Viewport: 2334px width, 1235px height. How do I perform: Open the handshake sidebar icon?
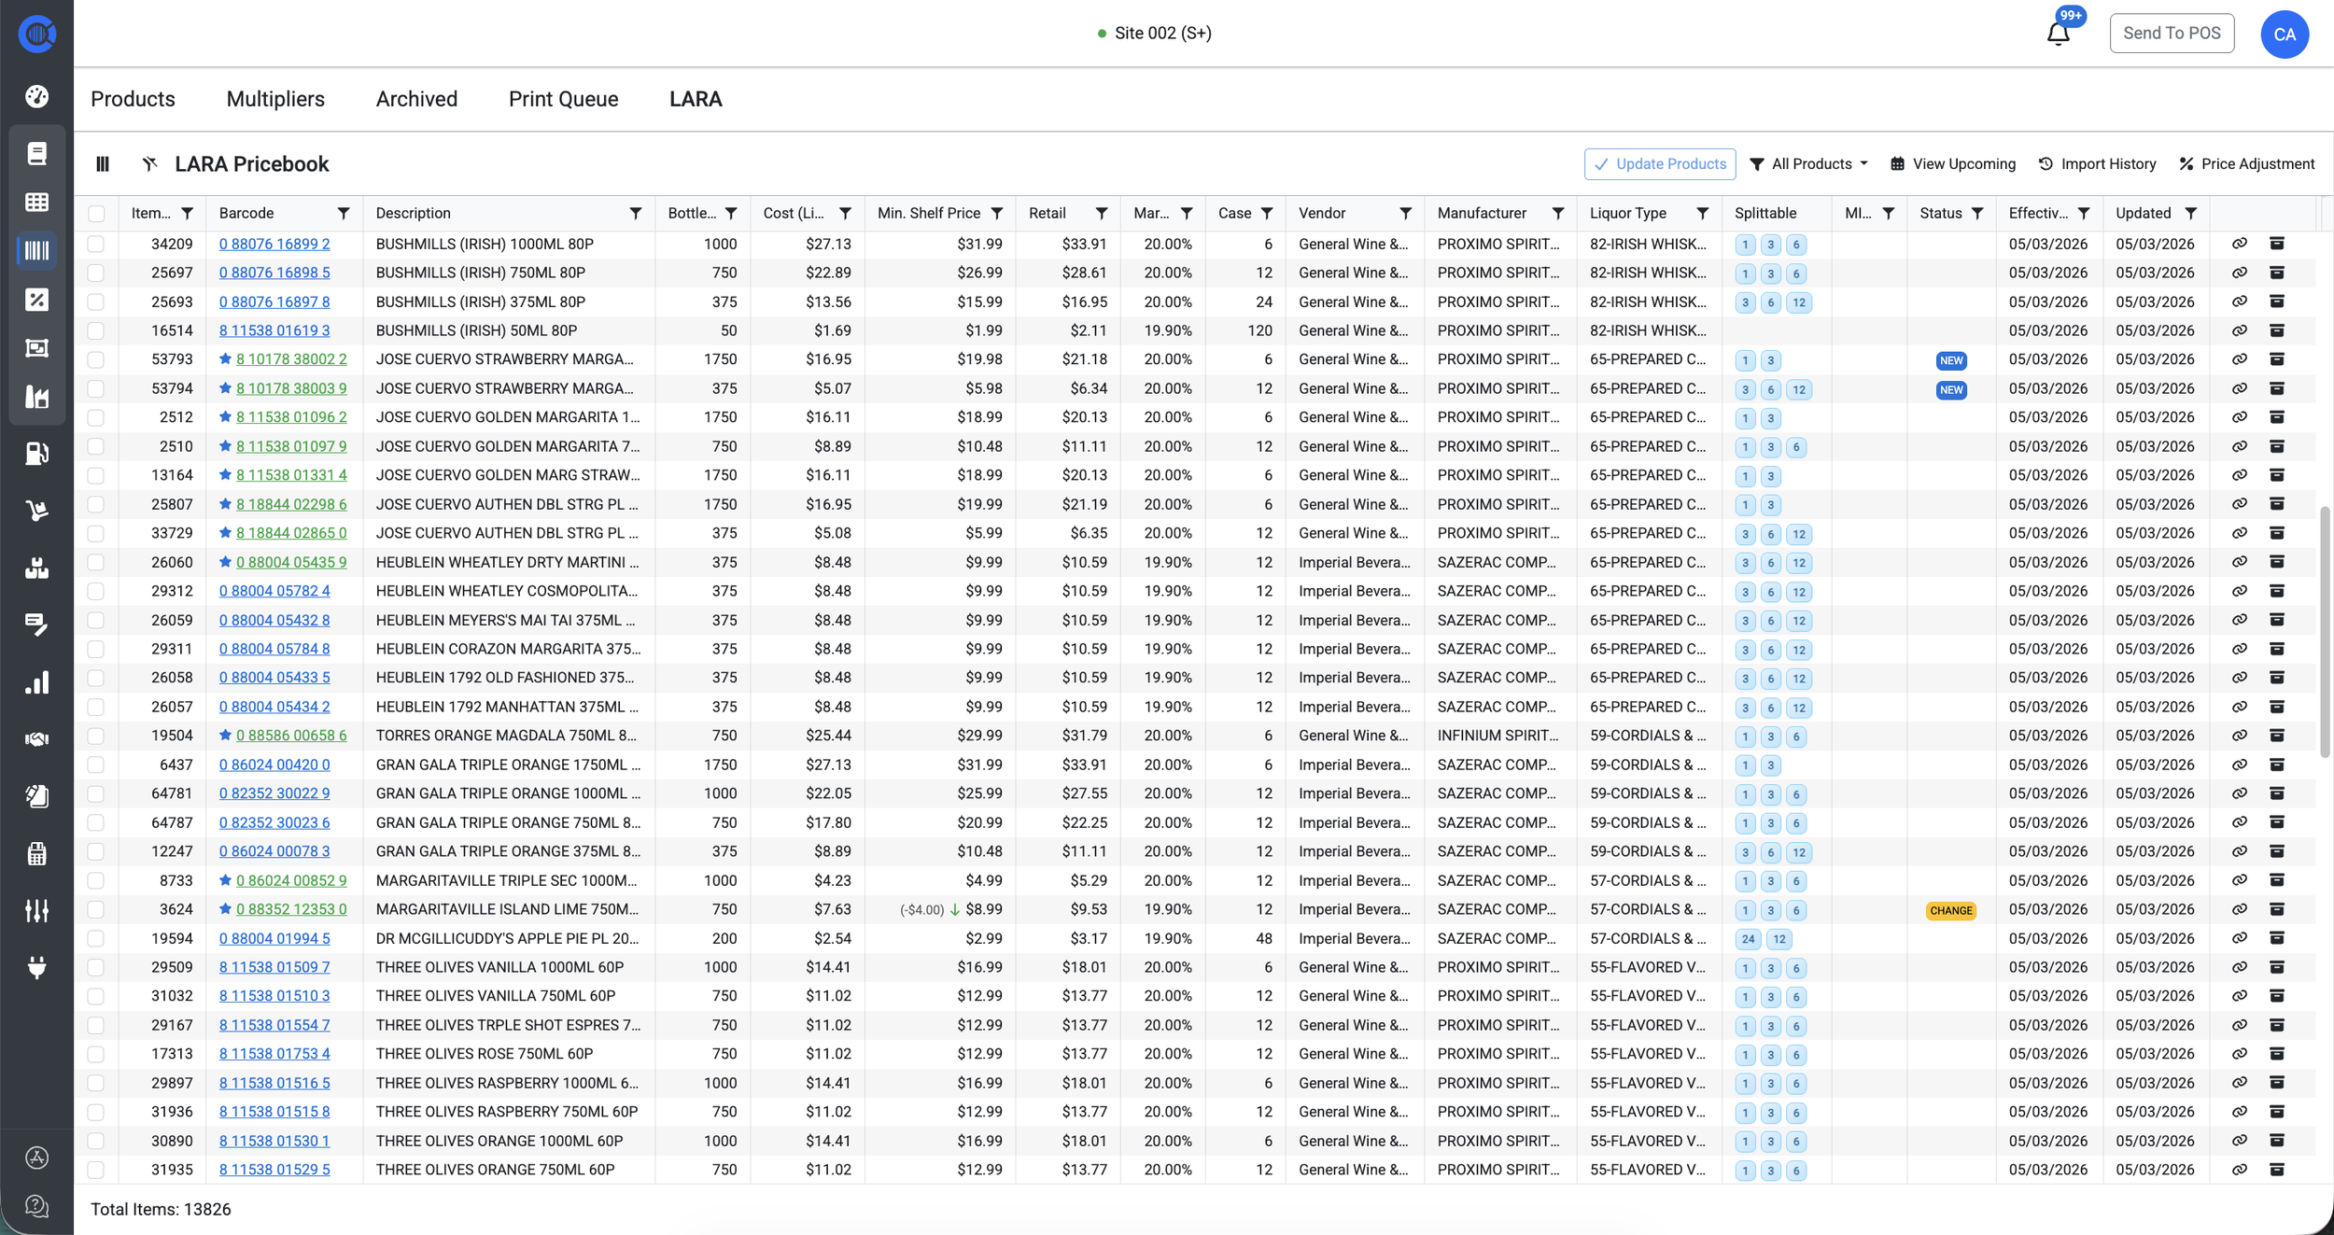[36, 739]
